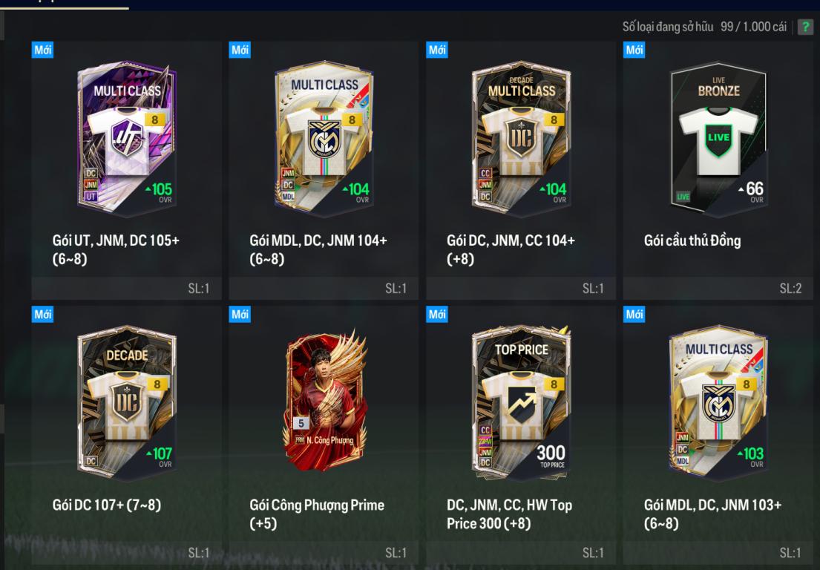The width and height of the screenshot is (820, 570).
Task: Open the Decade Multi Class 104 pack card
Action: tap(522, 139)
